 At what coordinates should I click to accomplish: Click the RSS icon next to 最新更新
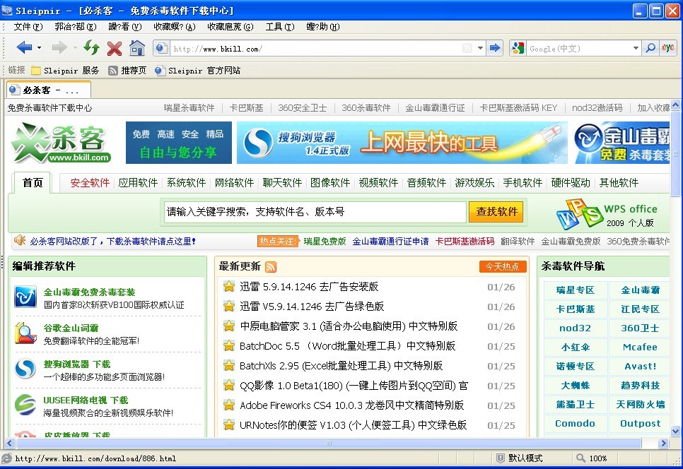pos(271,266)
